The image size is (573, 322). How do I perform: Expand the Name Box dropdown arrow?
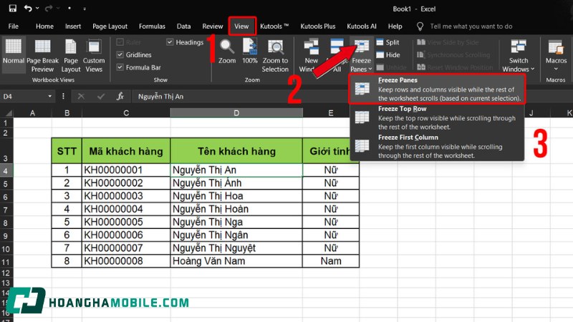coord(49,97)
